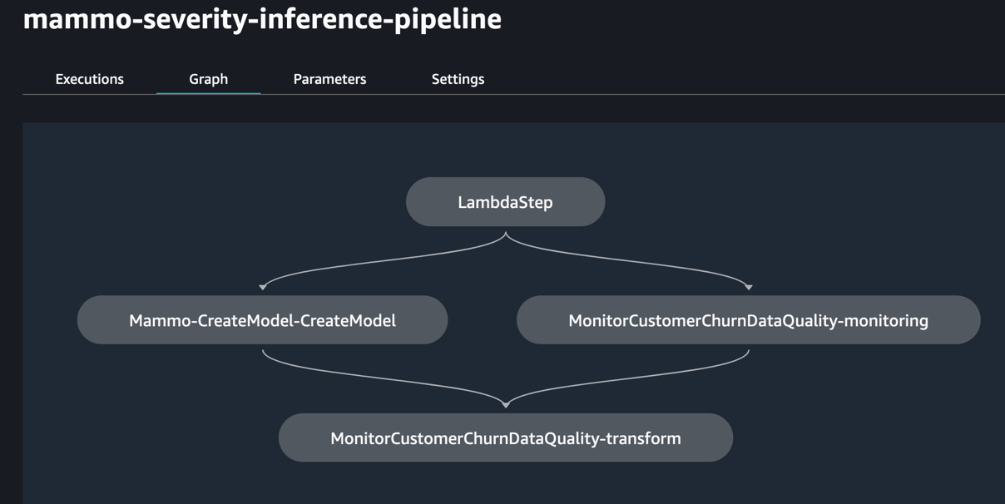Viewport: 1005px width, 504px height.
Task: Select the LambdaStep pipeline node
Action: click(x=505, y=202)
